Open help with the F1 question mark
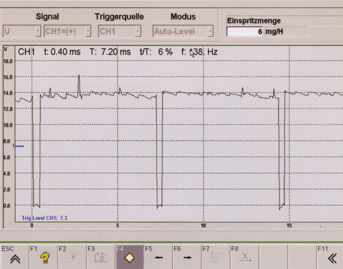Image resolution: width=343 pixels, height=269 pixels. coord(44,258)
